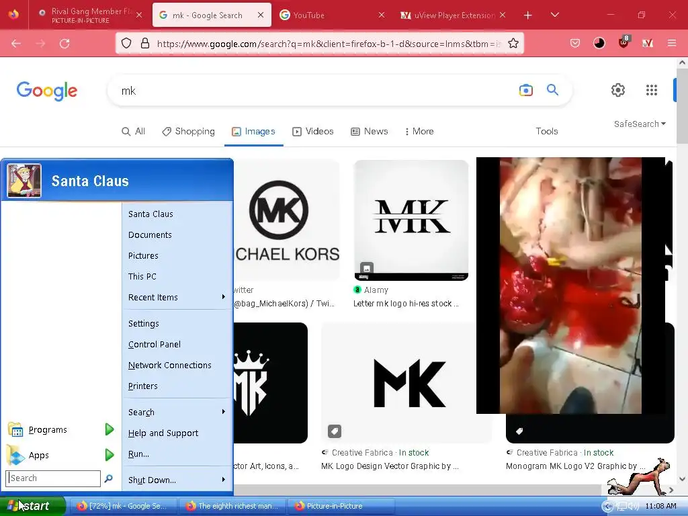
Task: Bookmark this page with the star
Action: 513,44
